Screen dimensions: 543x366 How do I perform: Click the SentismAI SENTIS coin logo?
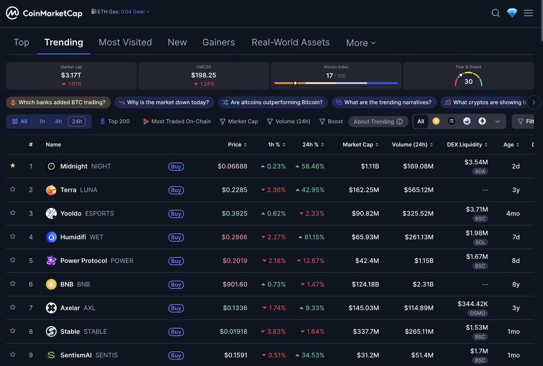click(x=51, y=355)
